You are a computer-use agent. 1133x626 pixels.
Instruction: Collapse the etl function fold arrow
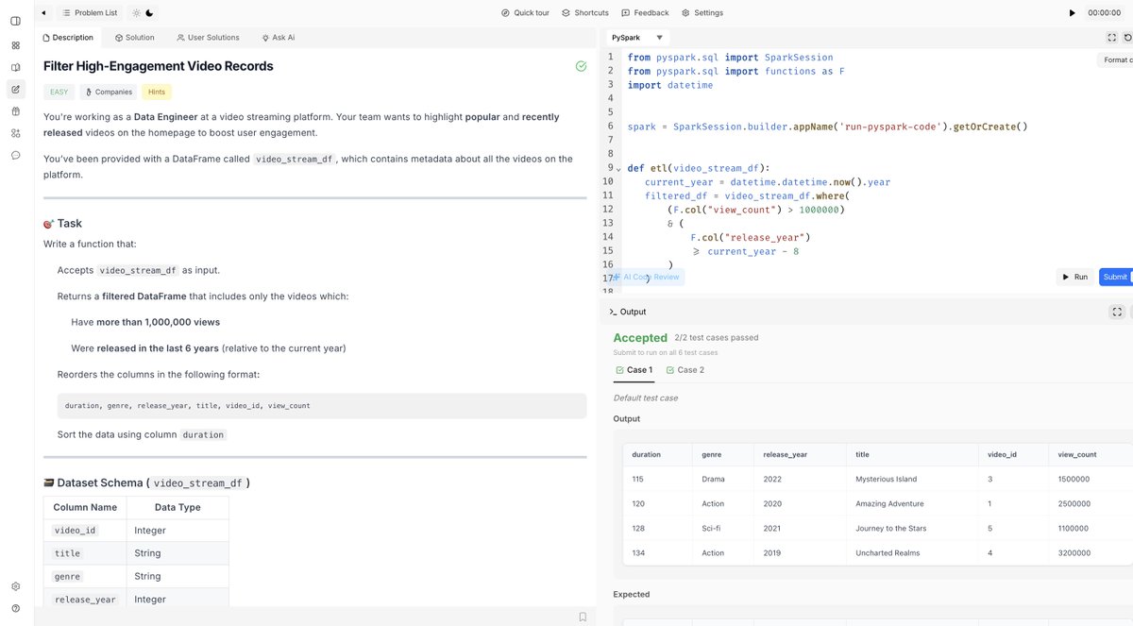pyautogui.click(x=618, y=169)
